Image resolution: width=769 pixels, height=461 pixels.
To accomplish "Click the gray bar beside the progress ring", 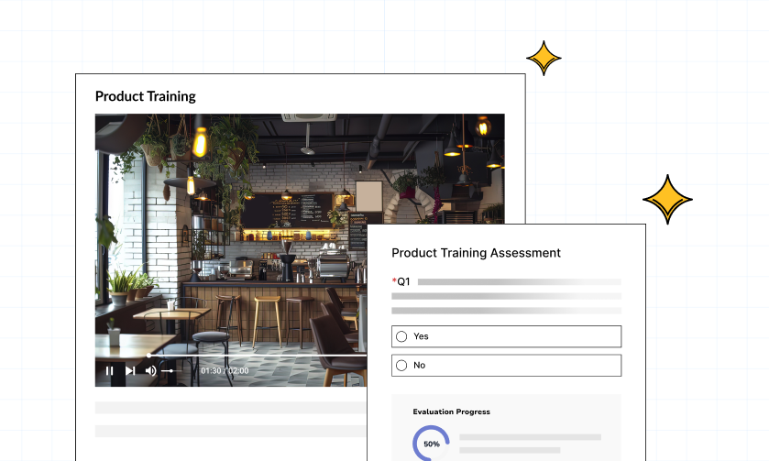I will (x=530, y=438).
